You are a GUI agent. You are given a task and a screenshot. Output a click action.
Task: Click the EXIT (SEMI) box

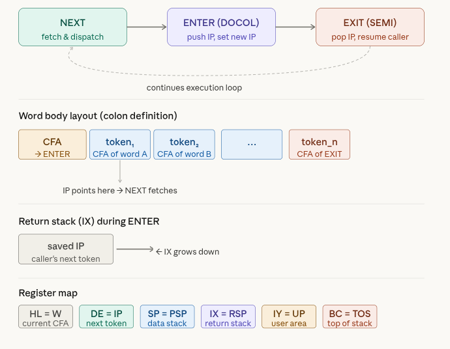tap(370, 27)
